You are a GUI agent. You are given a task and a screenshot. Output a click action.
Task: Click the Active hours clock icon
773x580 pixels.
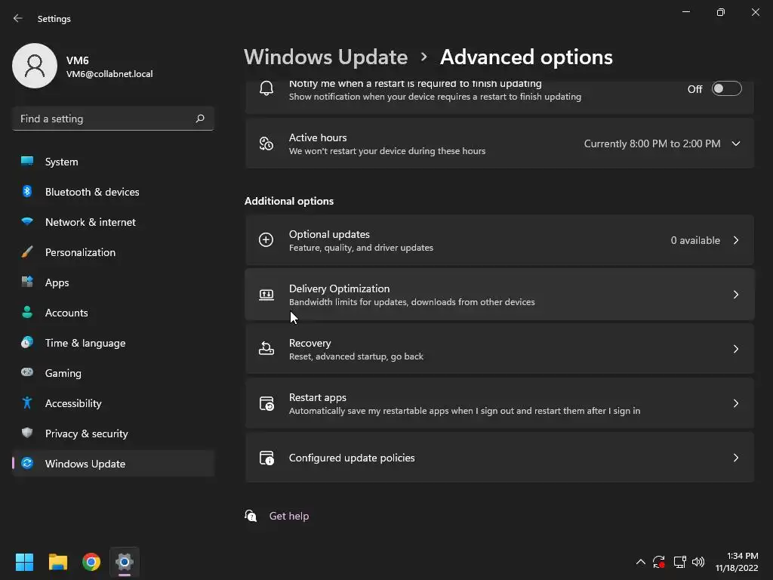[266, 143]
